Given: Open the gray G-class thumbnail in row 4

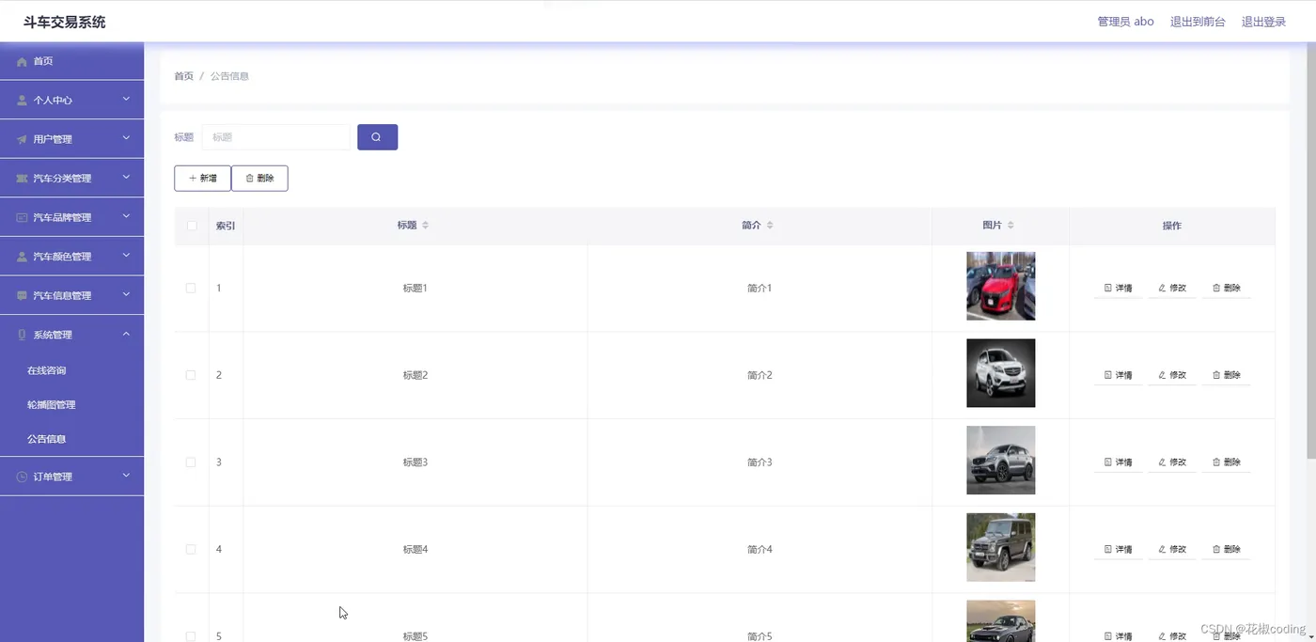Looking at the screenshot, I should click(1000, 547).
